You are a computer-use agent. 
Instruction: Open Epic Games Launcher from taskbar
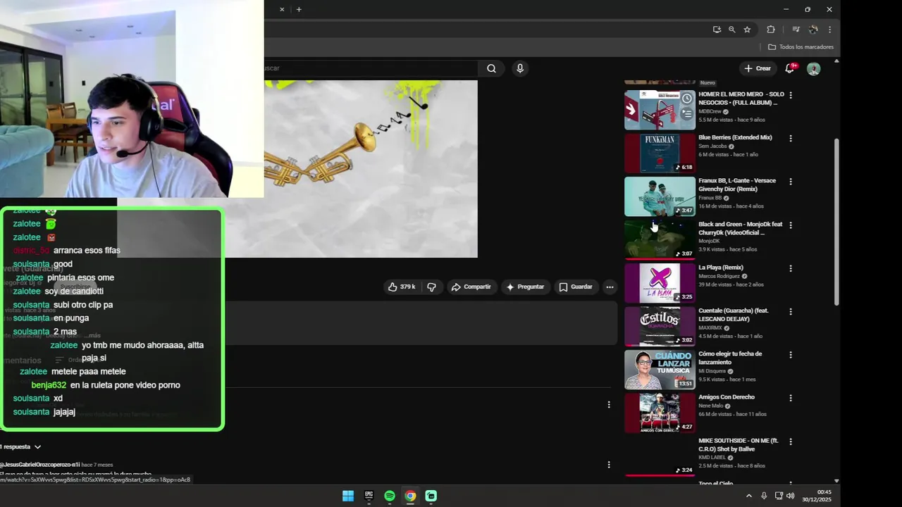tap(369, 496)
